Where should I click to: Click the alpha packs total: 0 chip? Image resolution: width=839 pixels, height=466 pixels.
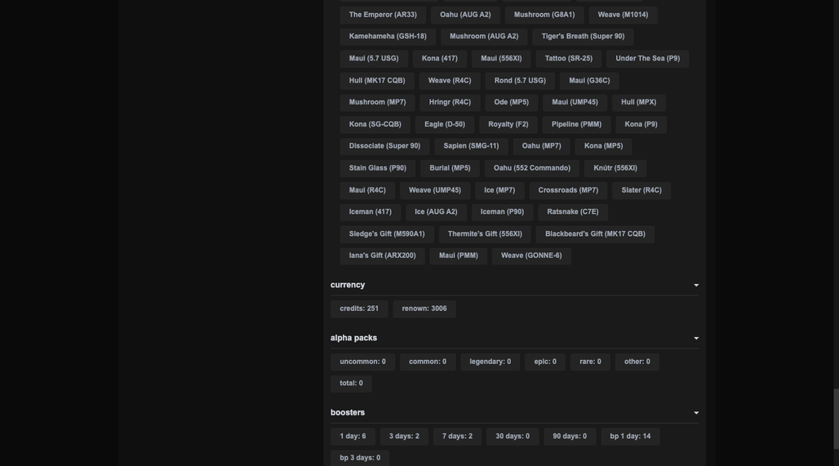coord(351,383)
